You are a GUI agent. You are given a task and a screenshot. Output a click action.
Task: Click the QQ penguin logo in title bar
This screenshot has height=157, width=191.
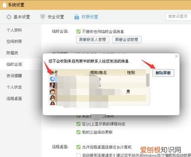(5, 5)
